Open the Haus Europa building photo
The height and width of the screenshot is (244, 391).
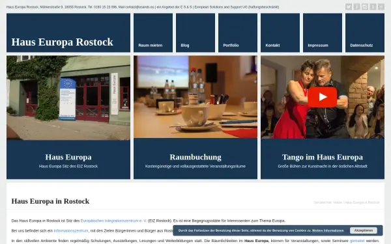[68, 98]
